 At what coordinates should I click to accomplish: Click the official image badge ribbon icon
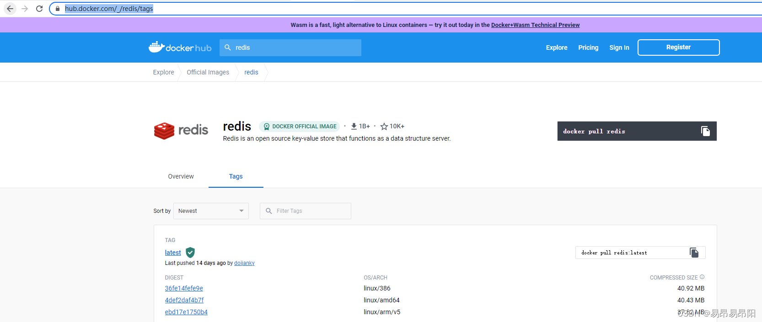[x=267, y=127]
